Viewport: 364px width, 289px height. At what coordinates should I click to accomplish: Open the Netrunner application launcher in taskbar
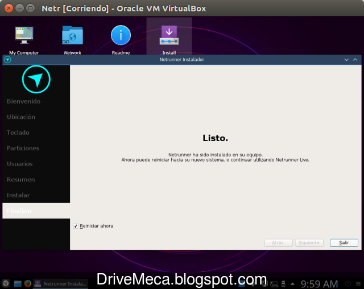tap(6, 283)
